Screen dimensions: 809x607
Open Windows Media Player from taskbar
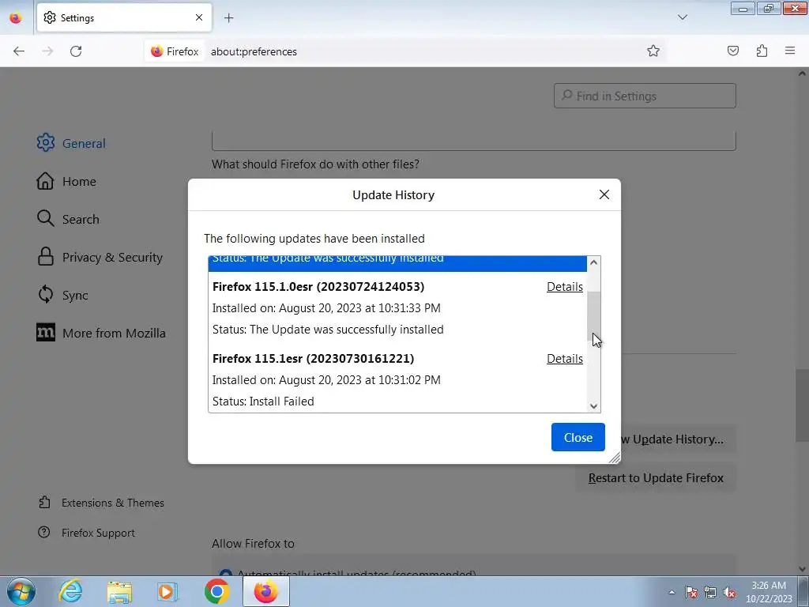(x=167, y=591)
